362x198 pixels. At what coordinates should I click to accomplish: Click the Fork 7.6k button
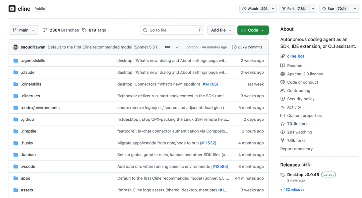[x=294, y=8]
